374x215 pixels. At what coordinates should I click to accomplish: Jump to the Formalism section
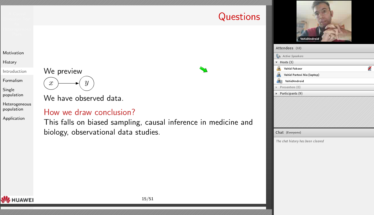[13, 81]
